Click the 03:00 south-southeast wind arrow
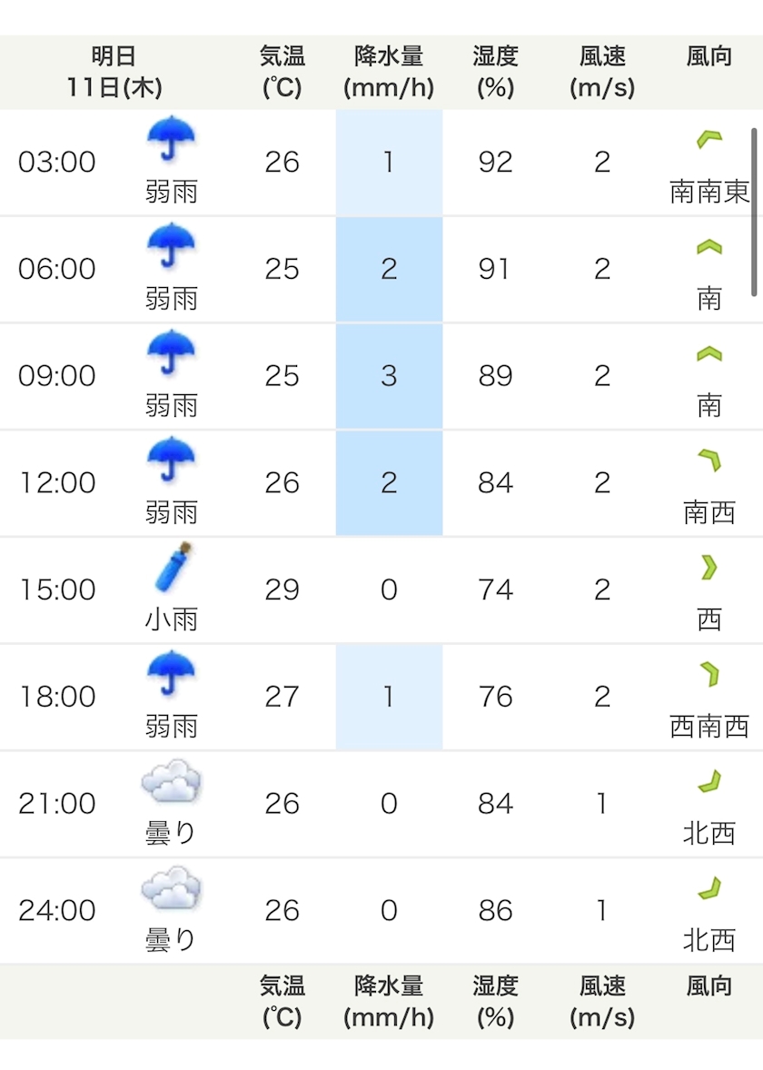 (x=708, y=140)
